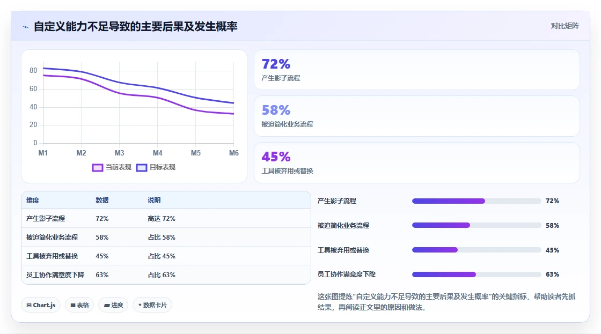Click the 员工协作满意度下降 progress bar
The image size is (601, 334).
pyautogui.click(x=477, y=274)
